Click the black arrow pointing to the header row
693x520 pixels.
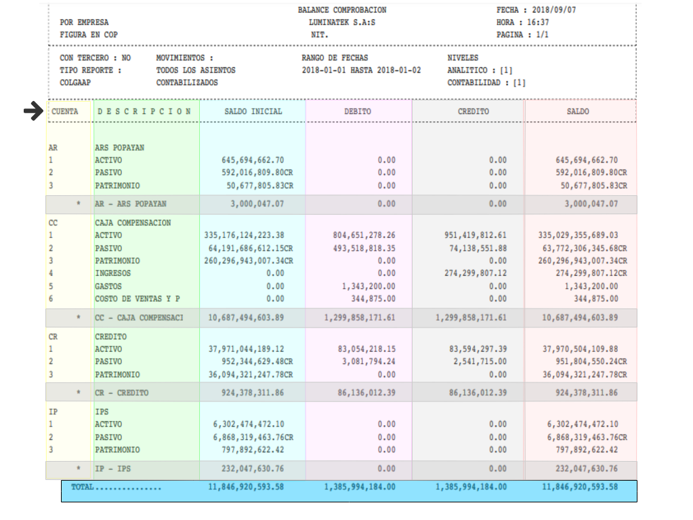pos(33,112)
